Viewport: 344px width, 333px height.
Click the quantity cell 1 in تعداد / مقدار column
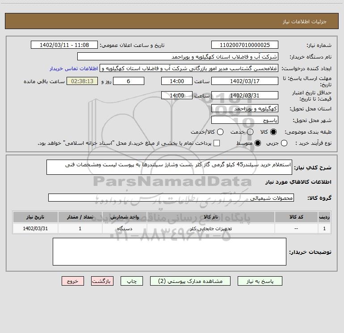point(80,228)
